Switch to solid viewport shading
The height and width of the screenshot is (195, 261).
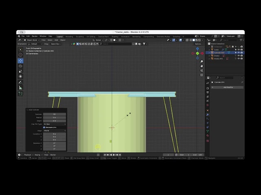[x=194, y=40]
